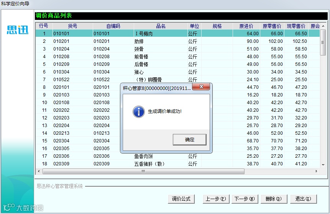Click the 单位 column header
Screen dimensions: 330x214
tap(194, 26)
